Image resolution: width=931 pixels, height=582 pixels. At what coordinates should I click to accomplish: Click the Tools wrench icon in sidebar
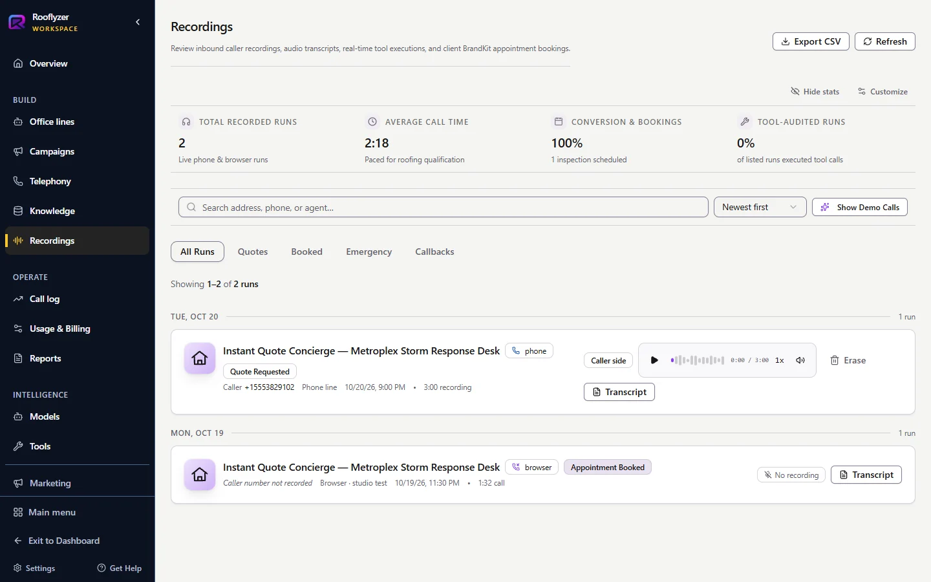(x=18, y=446)
